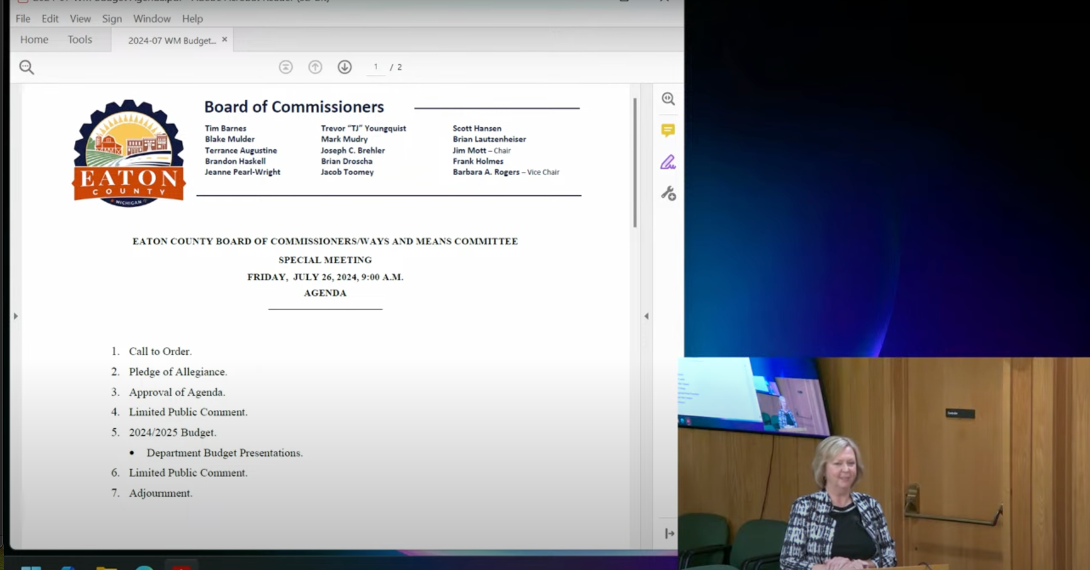Screen dimensions: 1090x570
Task: Click the name Trevor "TJ" Youngquist
Action: point(363,128)
